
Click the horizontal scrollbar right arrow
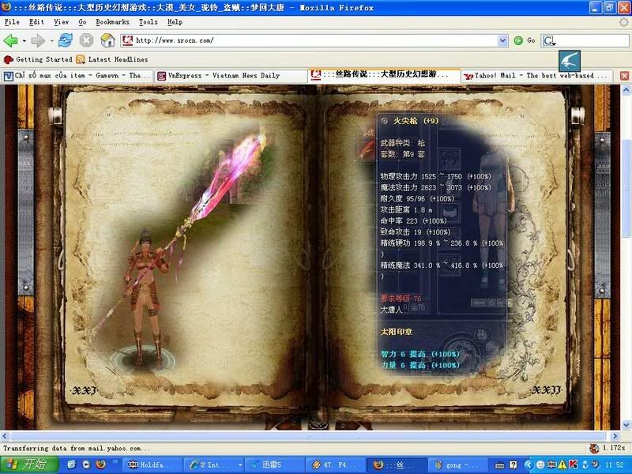tap(615, 436)
